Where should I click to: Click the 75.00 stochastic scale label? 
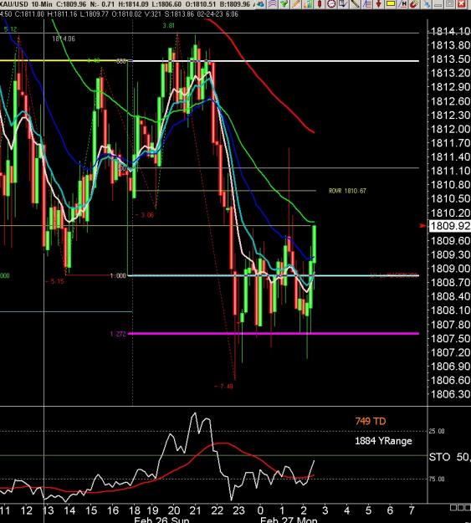coord(437,479)
